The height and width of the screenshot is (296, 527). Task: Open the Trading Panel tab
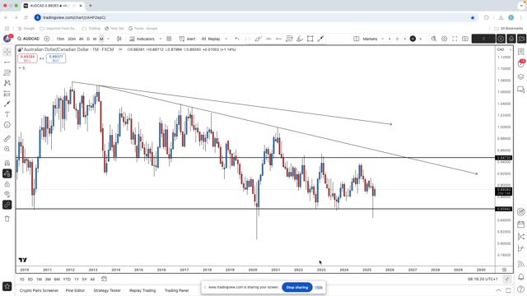pyautogui.click(x=176, y=290)
